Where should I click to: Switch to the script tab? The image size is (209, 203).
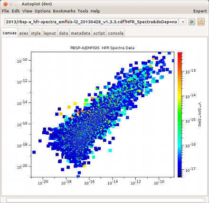[x=99, y=33]
